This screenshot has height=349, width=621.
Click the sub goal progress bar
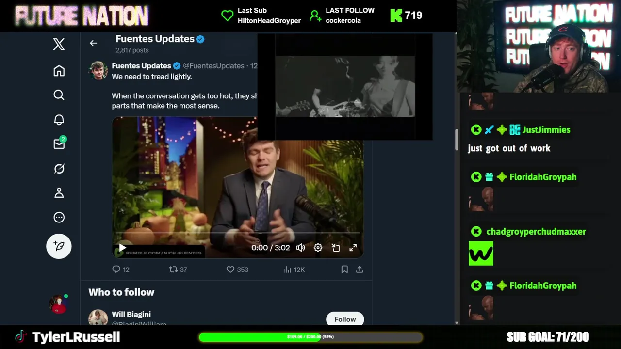(310, 337)
